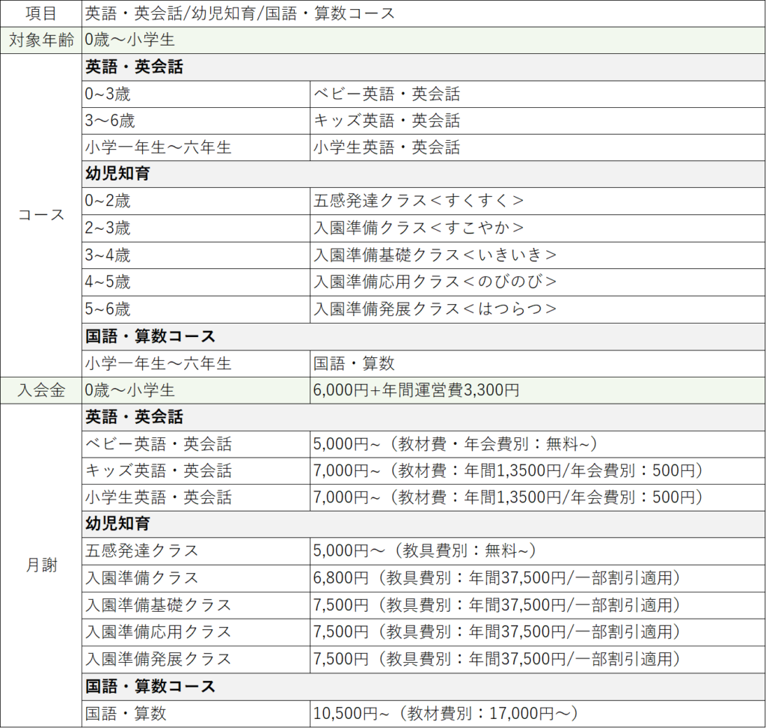Click the コース row label cell

pos(41,215)
